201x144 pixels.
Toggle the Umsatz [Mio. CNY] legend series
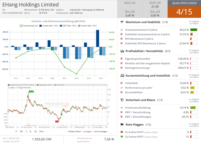[49, 26]
